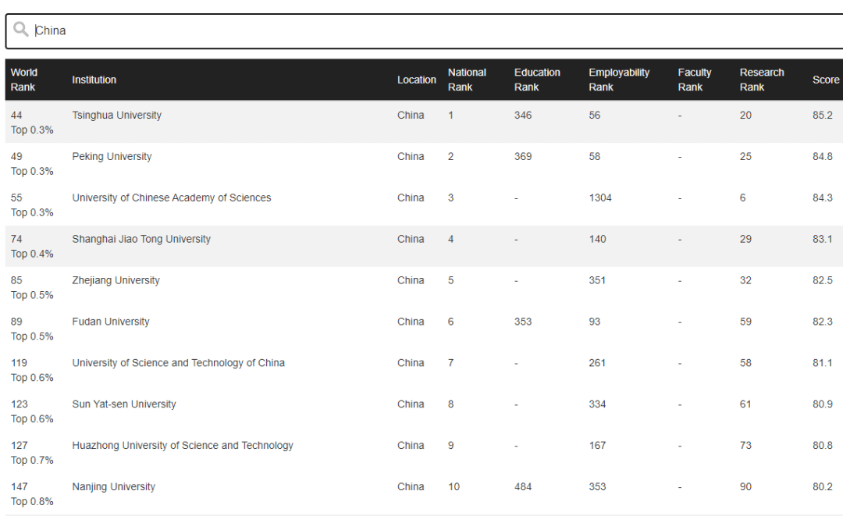Click Fudan's world rank 89
The image size is (843, 516).
point(16,322)
